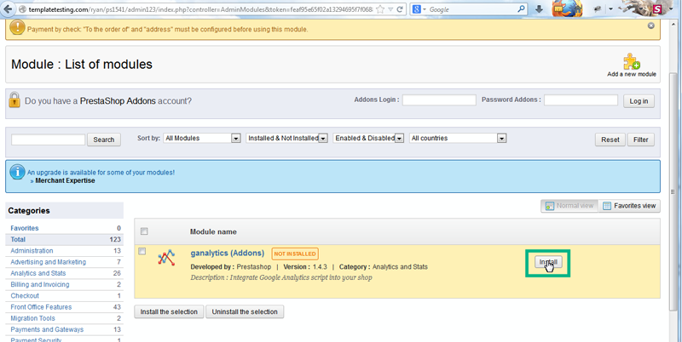682x342 pixels.
Task: Click the Log in button
Action: pyautogui.click(x=639, y=101)
